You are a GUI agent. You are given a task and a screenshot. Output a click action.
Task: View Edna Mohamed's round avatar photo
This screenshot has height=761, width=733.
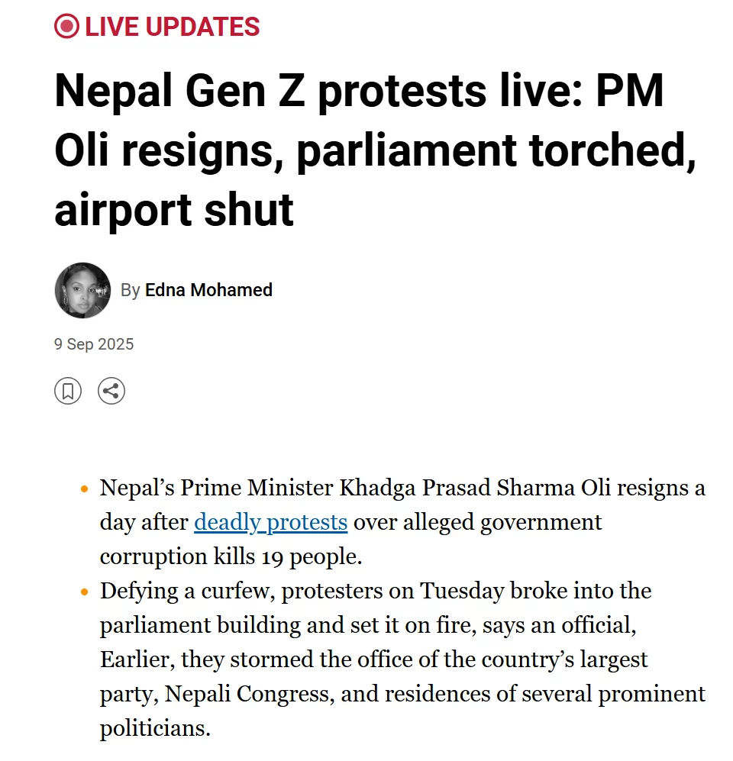point(82,290)
